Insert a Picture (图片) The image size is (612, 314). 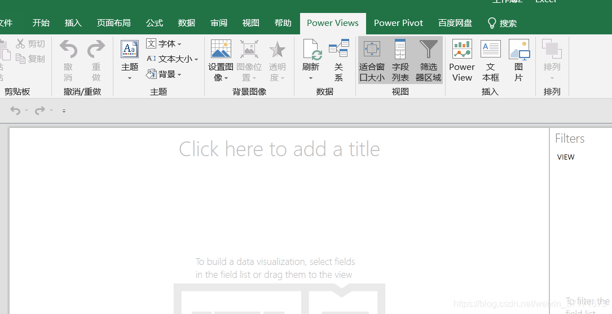coord(519,60)
